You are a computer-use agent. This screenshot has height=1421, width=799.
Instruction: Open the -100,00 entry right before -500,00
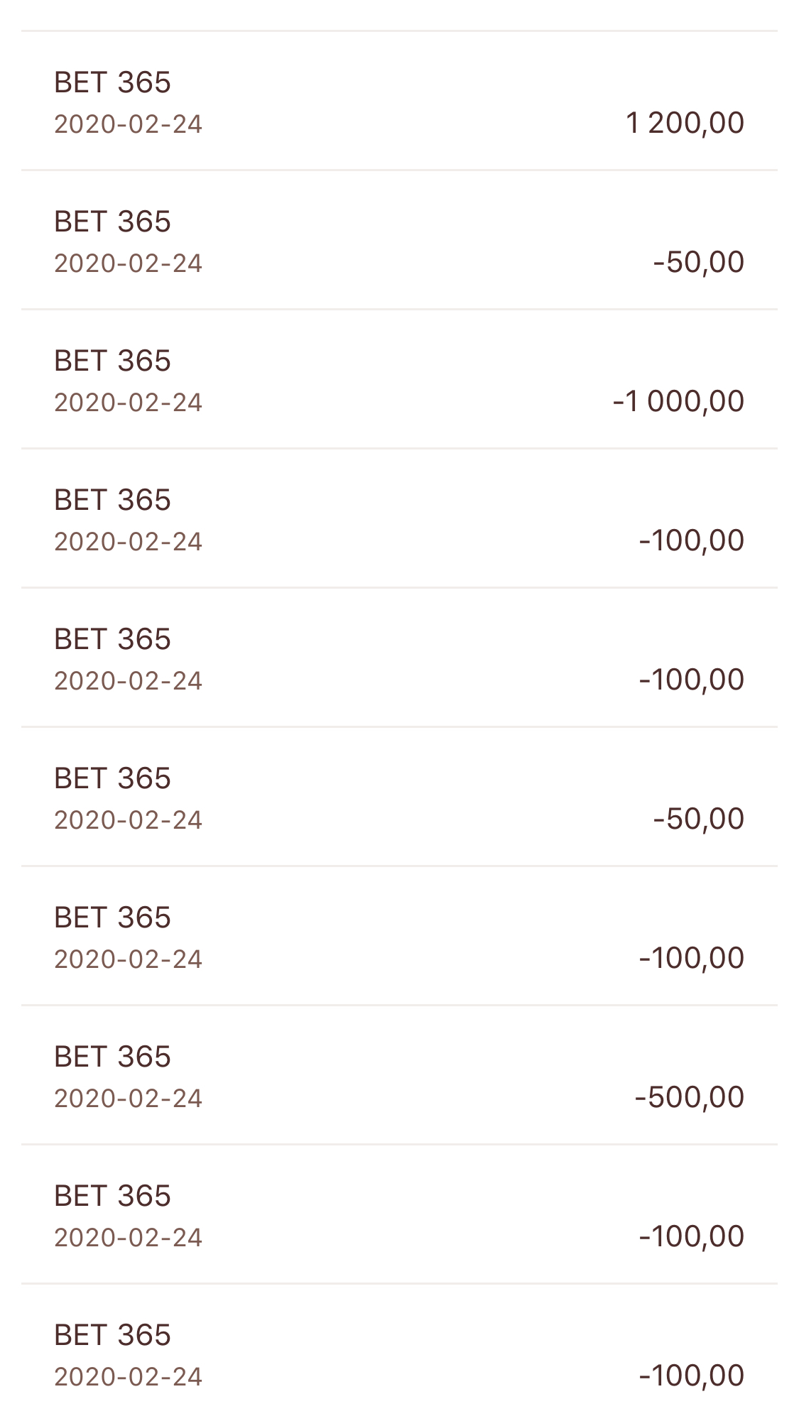[399, 936]
